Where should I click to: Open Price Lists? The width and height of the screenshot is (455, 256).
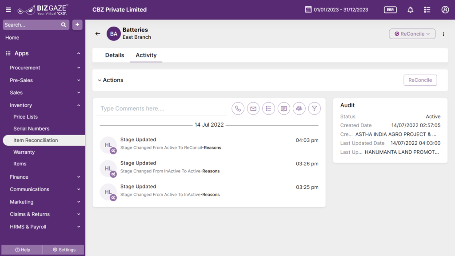tap(25, 117)
